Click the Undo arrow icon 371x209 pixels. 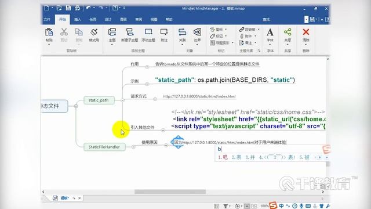tap(88, 8)
